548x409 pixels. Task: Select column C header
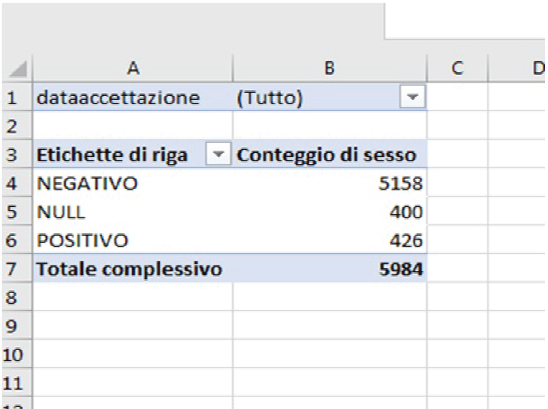pos(457,68)
